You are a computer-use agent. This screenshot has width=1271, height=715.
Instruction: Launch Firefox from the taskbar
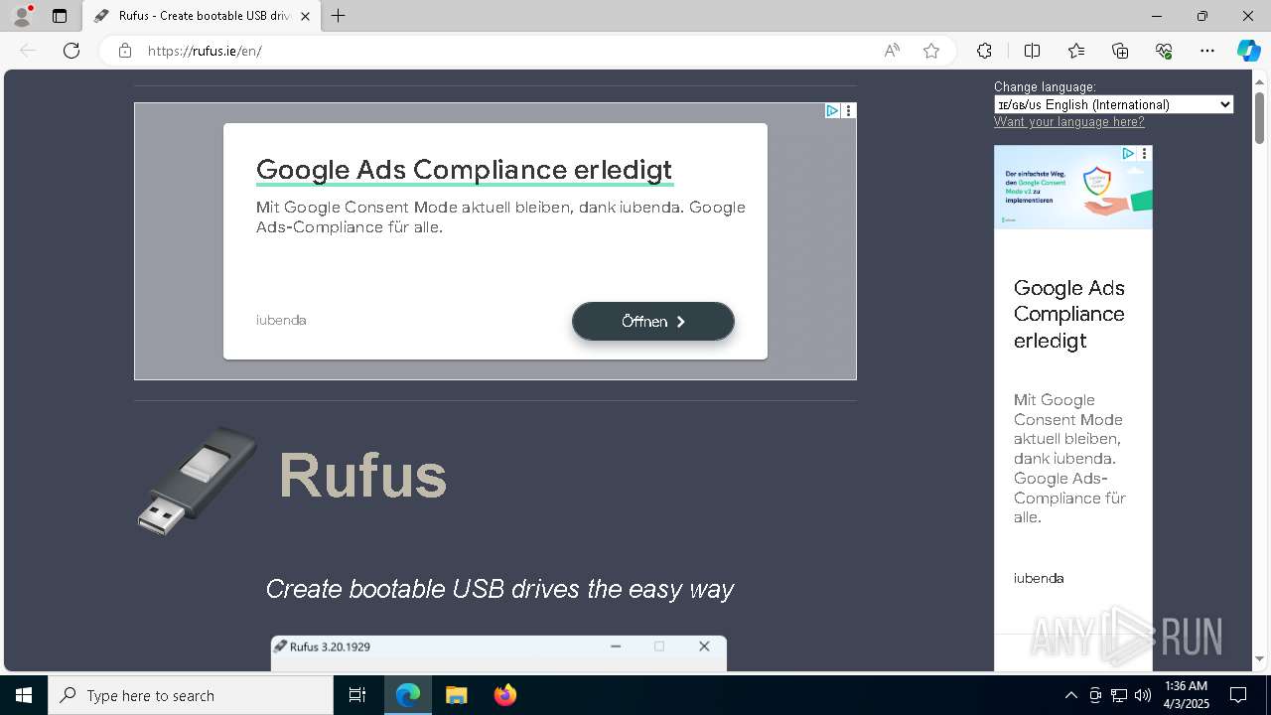click(x=504, y=695)
